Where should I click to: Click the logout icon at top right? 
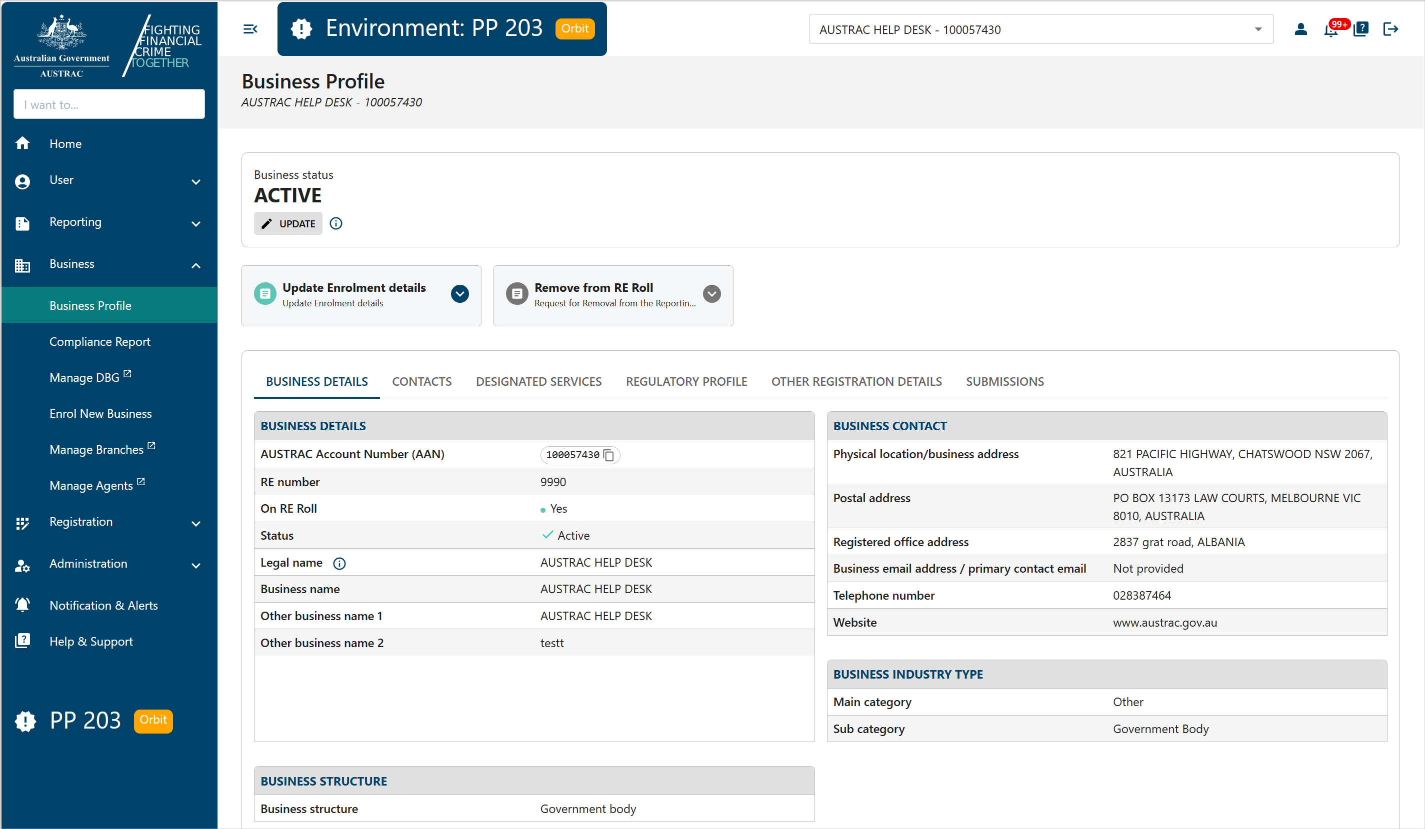pyautogui.click(x=1390, y=29)
